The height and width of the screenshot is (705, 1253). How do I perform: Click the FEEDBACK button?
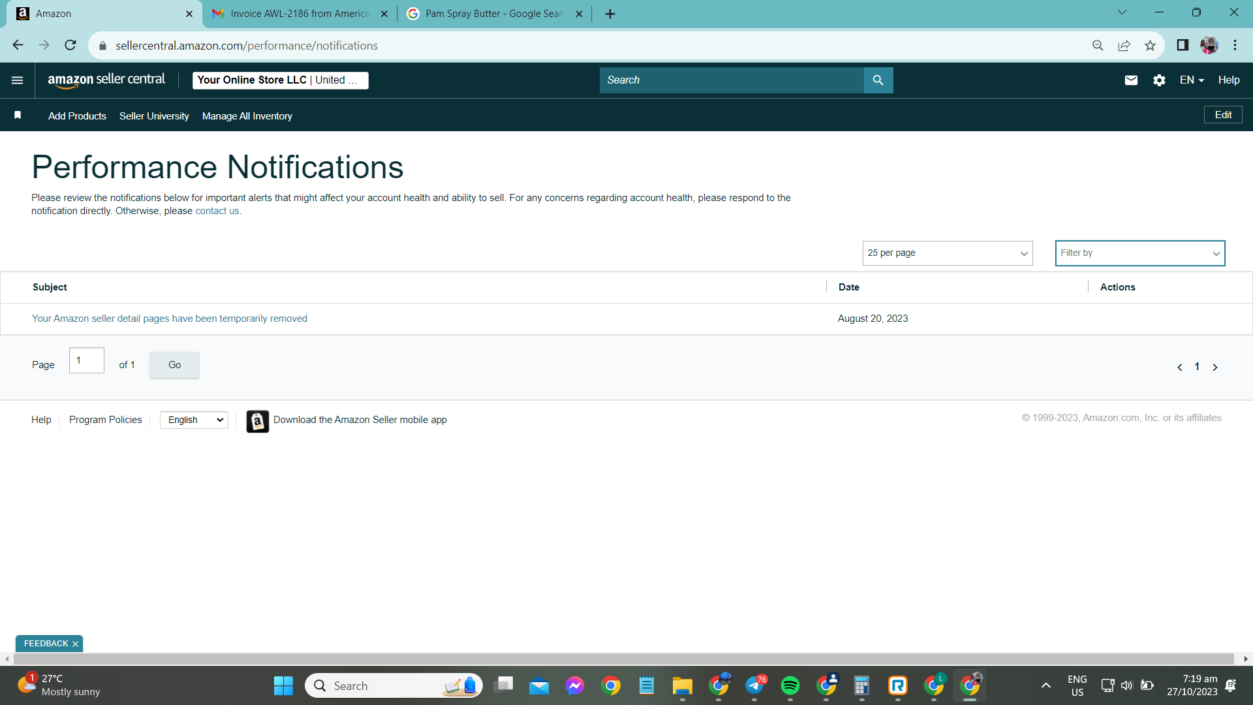[46, 644]
